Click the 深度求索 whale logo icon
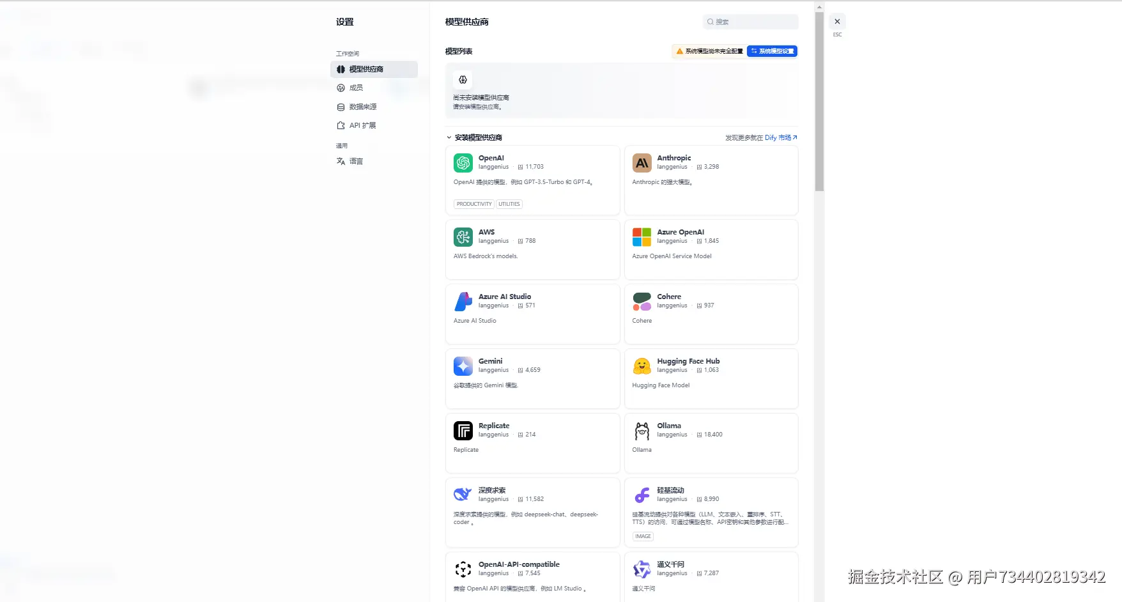The width and height of the screenshot is (1122, 602). pos(463,495)
